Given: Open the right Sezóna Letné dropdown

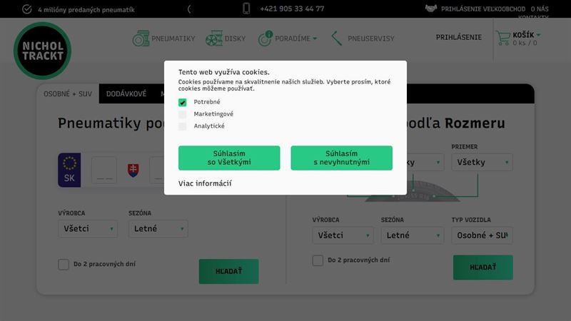Looking at the screenshot, I should pos(413,235).
